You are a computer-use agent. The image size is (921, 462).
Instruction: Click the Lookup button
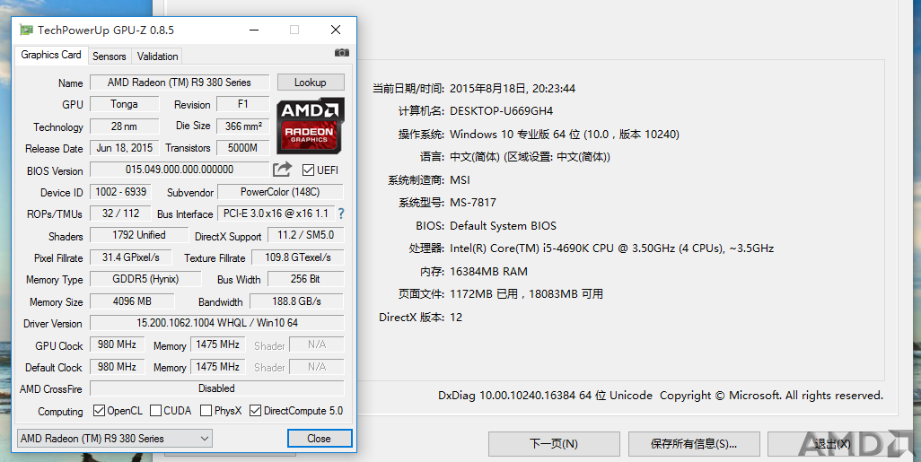[310, 83]
